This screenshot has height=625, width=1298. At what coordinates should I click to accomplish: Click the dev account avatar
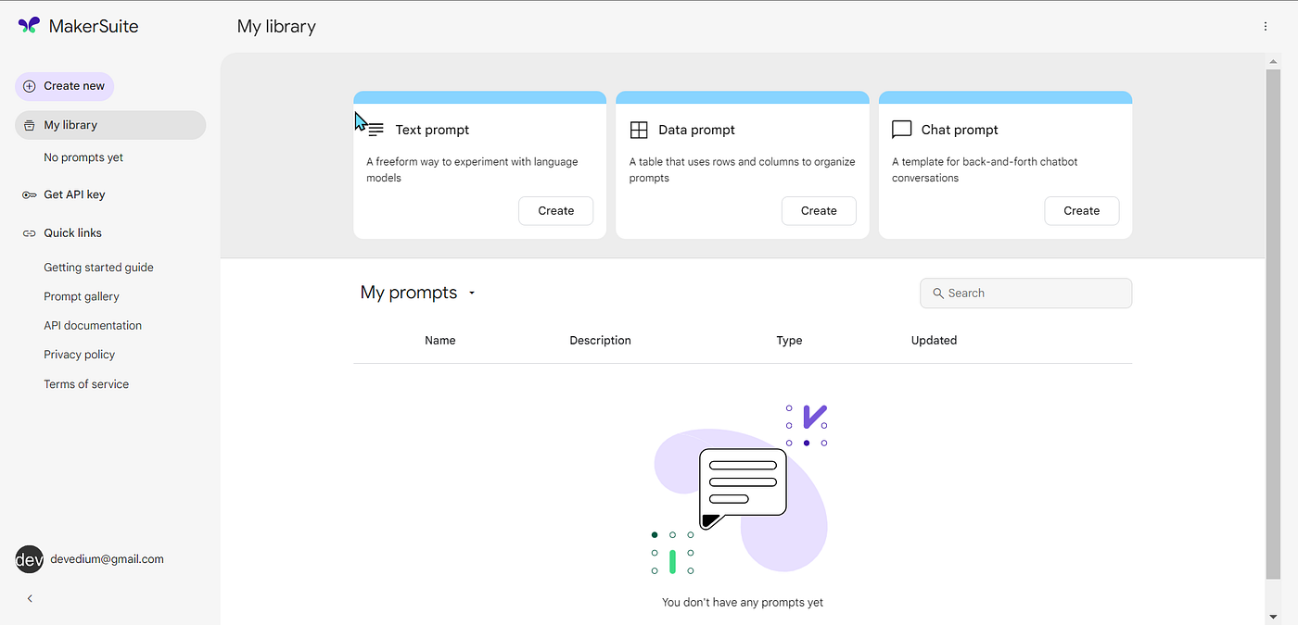[30, 559]
